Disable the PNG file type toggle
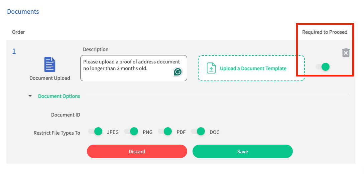364x174 pixels. pos(131,131)
